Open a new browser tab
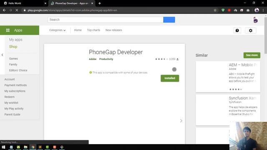267x150 pixels. (x=100, y=3)
